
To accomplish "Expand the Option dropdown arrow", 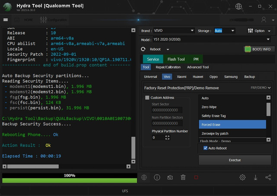I will coord(269,31).
